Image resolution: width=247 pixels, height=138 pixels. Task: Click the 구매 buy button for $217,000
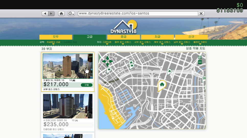pos(87,85)
